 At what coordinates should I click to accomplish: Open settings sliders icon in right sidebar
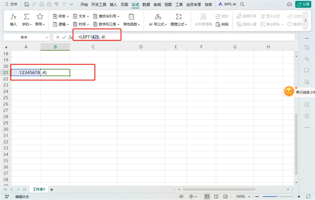307,59
